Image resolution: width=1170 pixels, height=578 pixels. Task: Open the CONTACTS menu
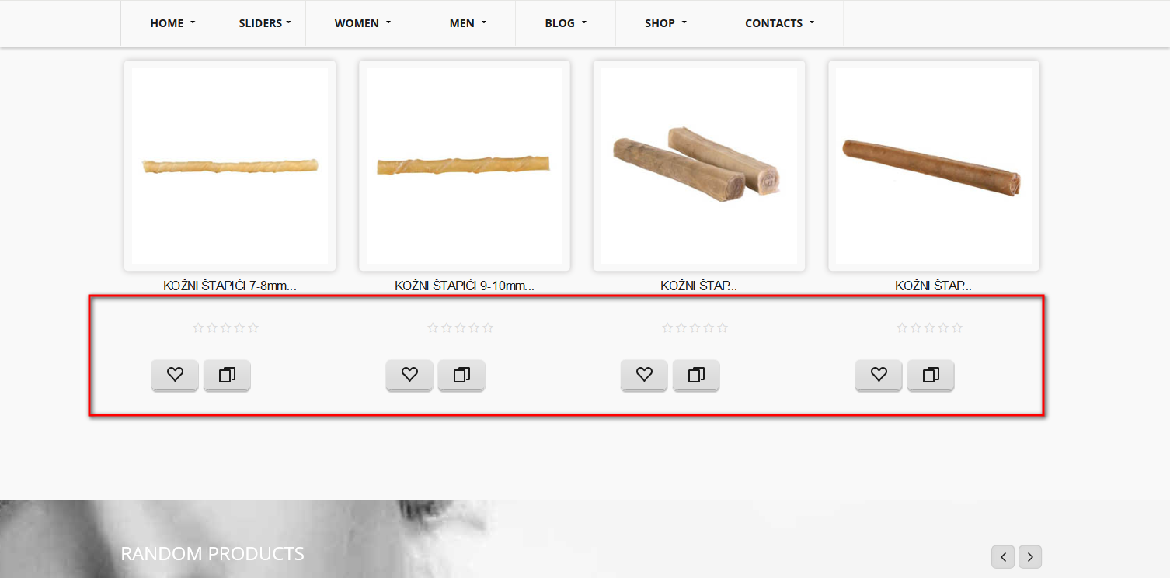click(x=780, y=23)
